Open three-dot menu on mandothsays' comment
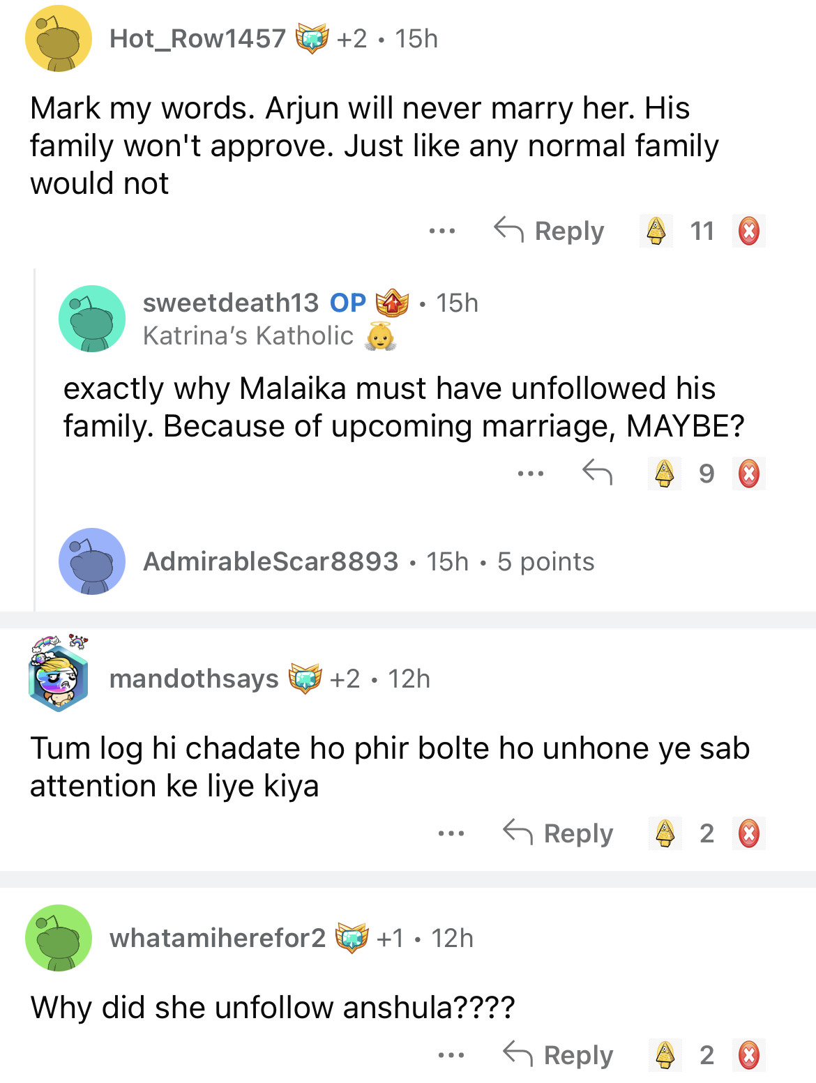Screen dimensions: 816x1083 [451, 833]
